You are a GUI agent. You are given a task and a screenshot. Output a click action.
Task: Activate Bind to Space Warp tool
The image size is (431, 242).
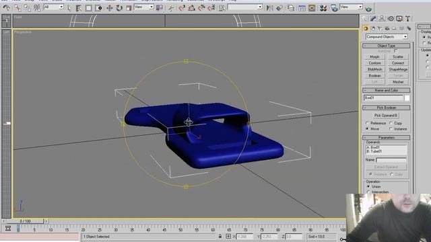tap(37, 8)
